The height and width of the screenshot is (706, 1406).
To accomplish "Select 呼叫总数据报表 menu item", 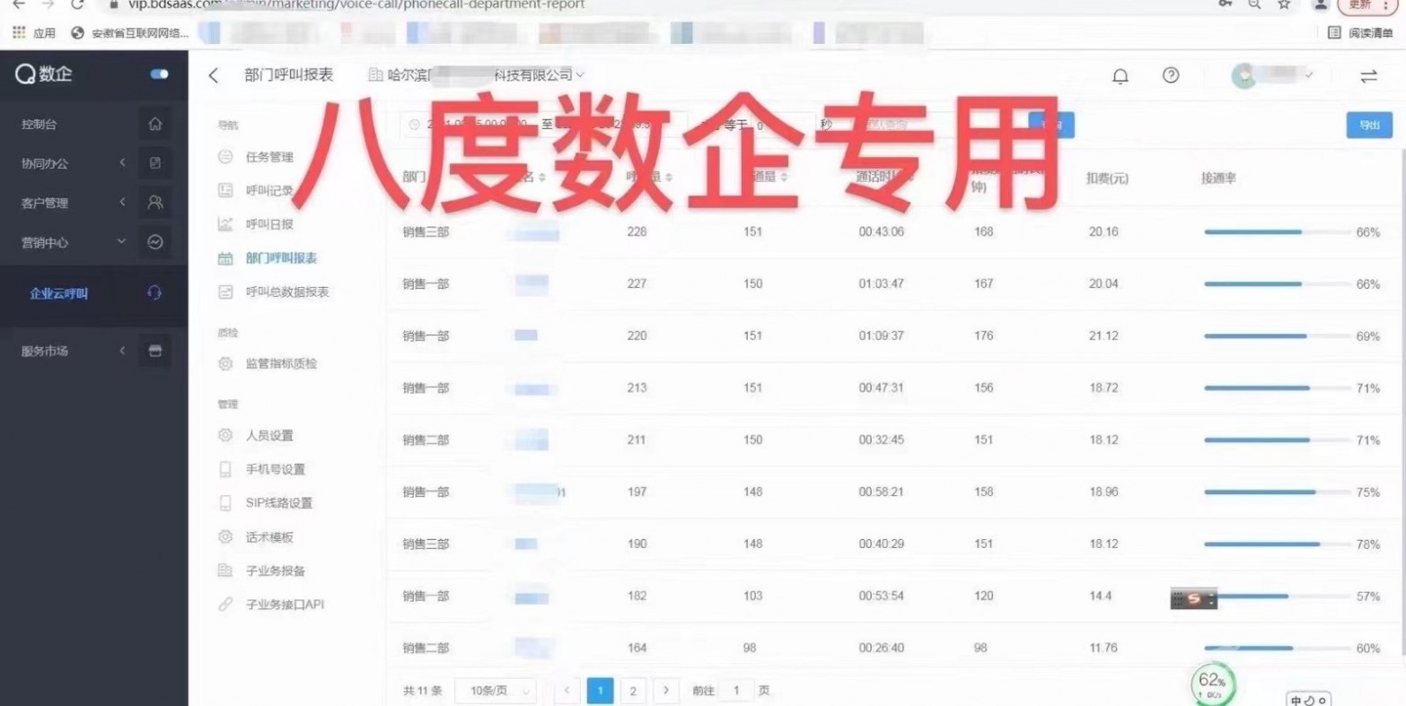I will [x=287, y=292].
